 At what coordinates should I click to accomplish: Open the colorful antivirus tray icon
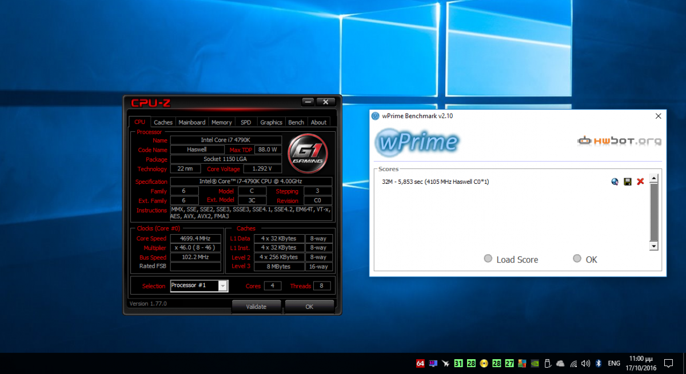click(x=522, y=363)
